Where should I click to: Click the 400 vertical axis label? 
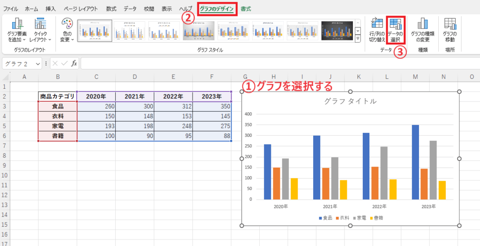248,114
